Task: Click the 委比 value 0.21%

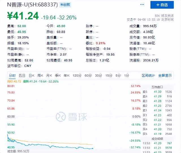Action: (x=101, y=43)
